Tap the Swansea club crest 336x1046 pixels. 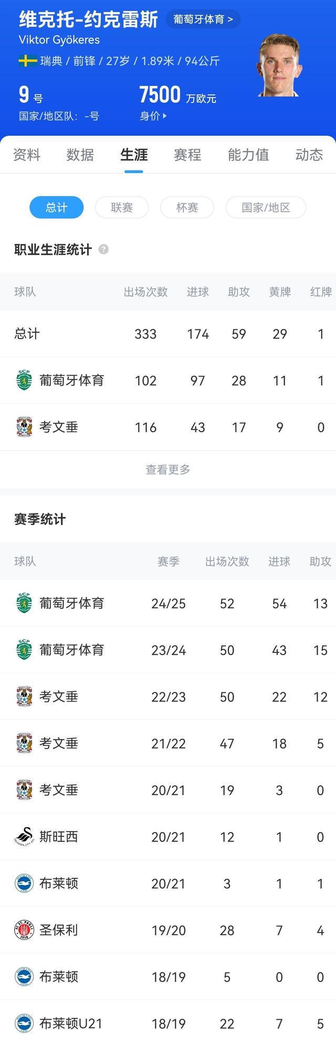[x=24, y=836]
